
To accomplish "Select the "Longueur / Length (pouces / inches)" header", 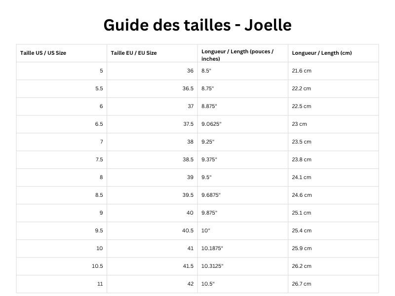I will tap(237, 55).
